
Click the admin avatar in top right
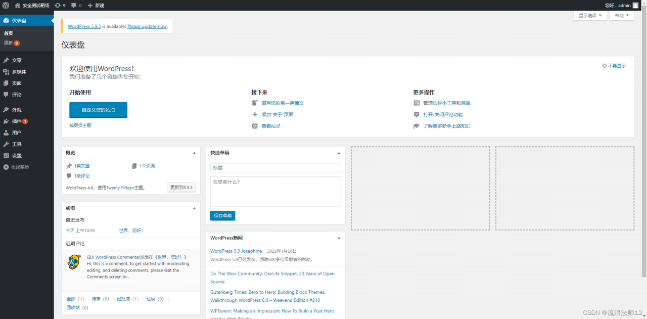tap(635, 5)
